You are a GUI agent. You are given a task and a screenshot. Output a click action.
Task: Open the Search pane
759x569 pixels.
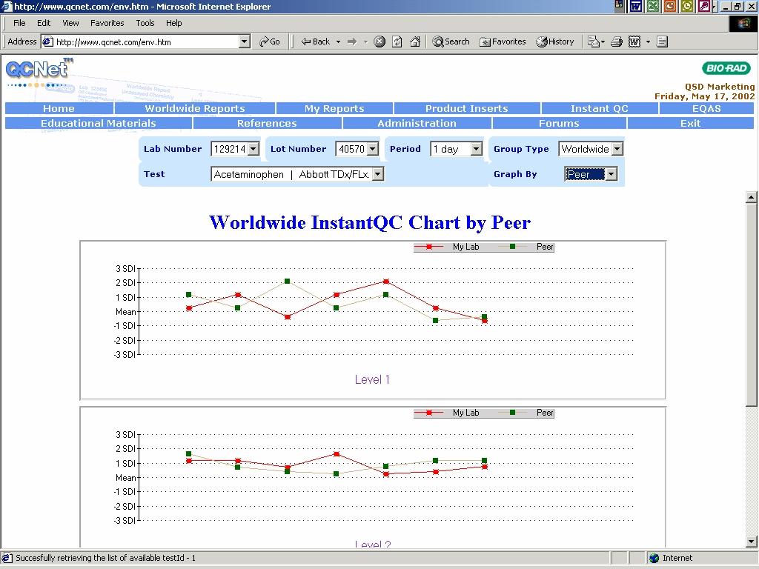(x=451, y=41)
